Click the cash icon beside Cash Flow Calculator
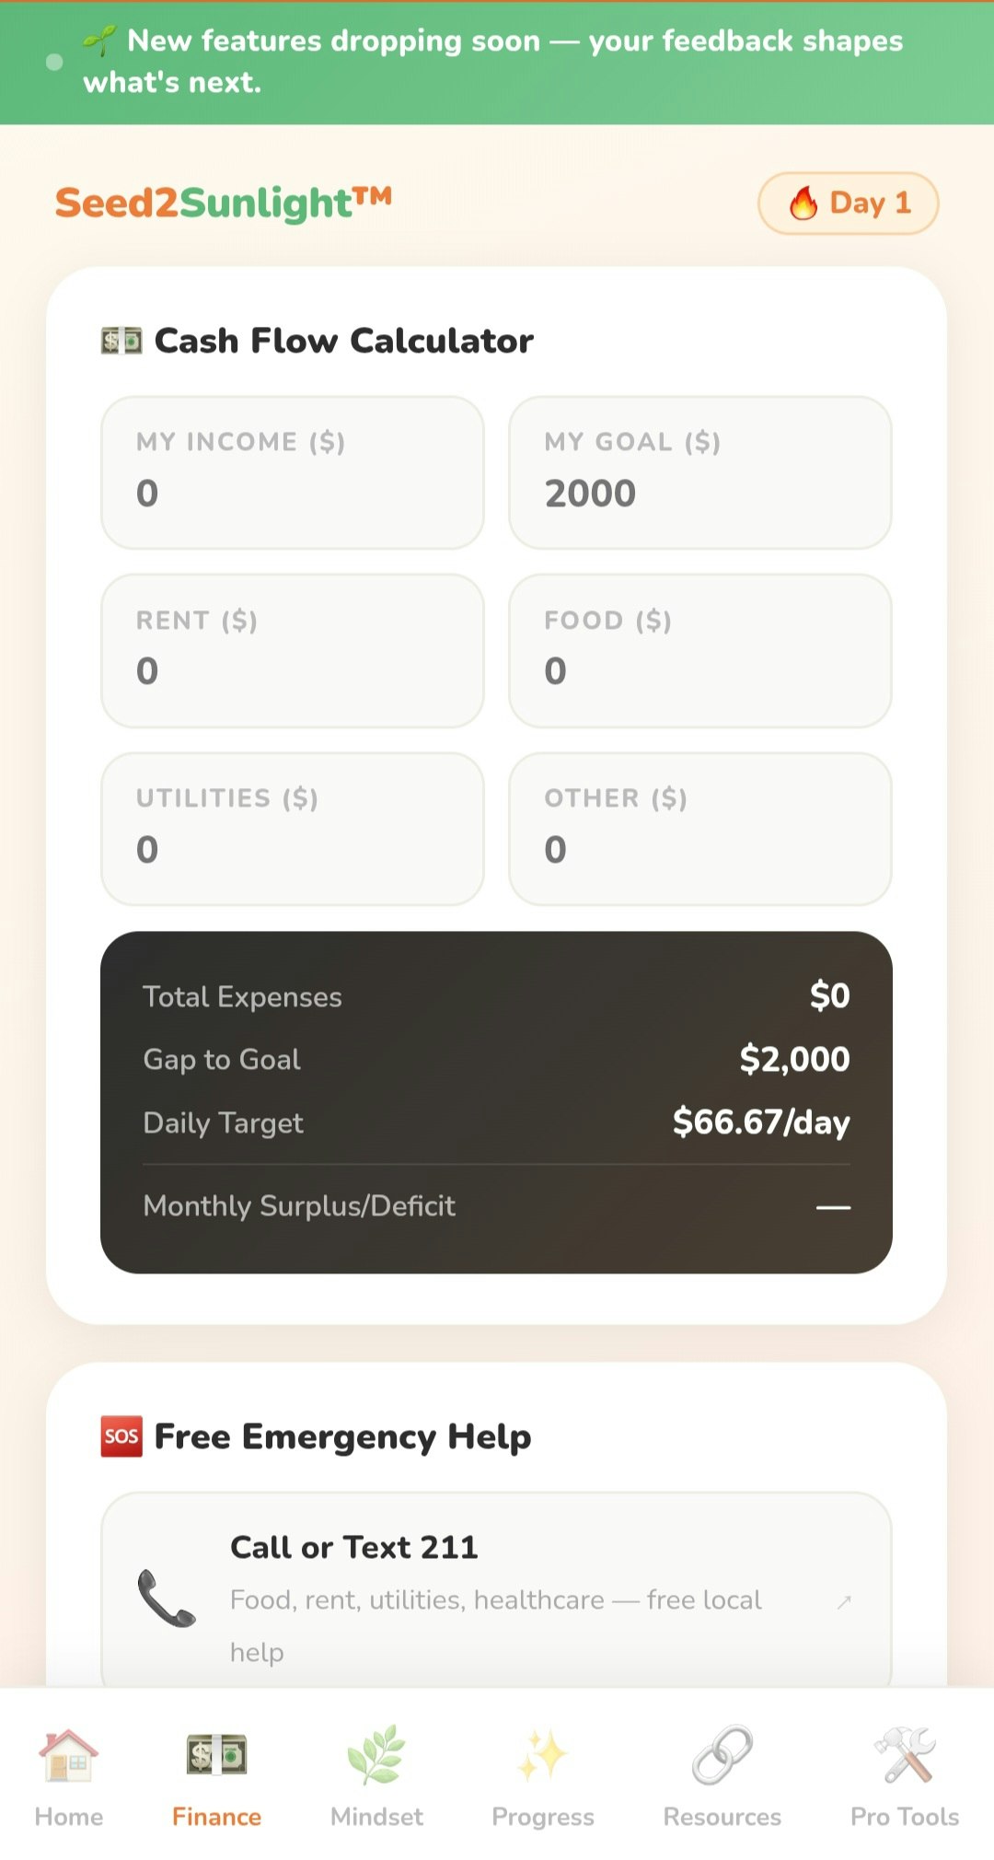Image resolution: width=994 pixels, height=1860 pixels. tap(121, 342)
